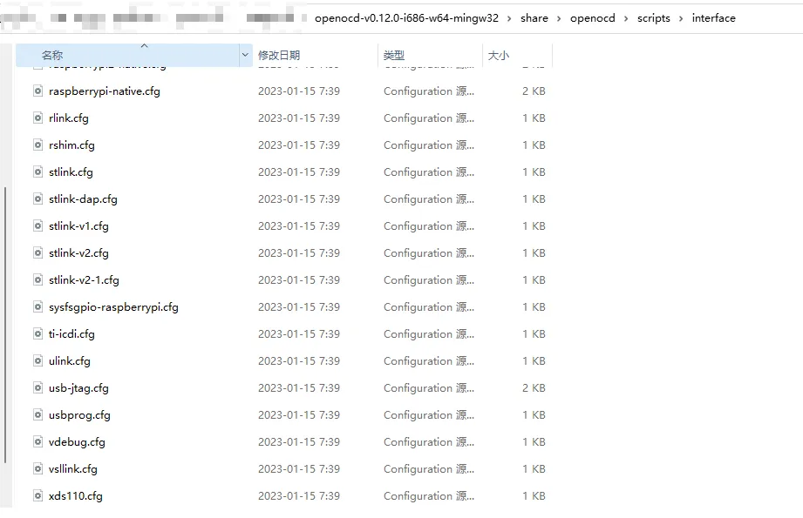Image resolution: width=803 pixels, height=518 pixels.
Task: Select the vsllink.cfg file icon
Action: (x=38, y=469)
